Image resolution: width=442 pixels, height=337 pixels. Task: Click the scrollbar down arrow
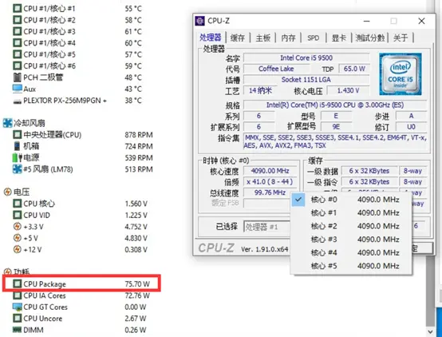pyautogui.click(x=431, y=331)
